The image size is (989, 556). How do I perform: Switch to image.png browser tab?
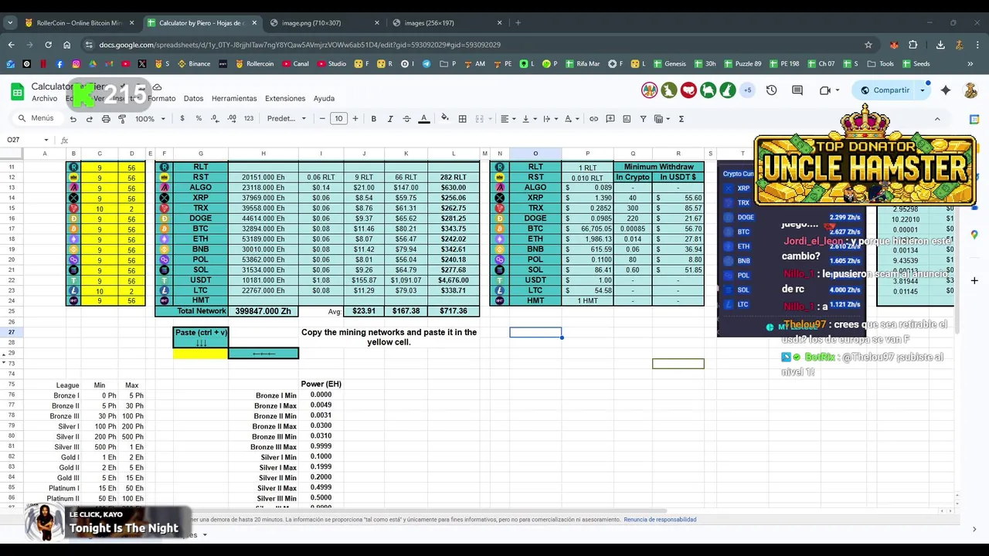pos(325,23)
